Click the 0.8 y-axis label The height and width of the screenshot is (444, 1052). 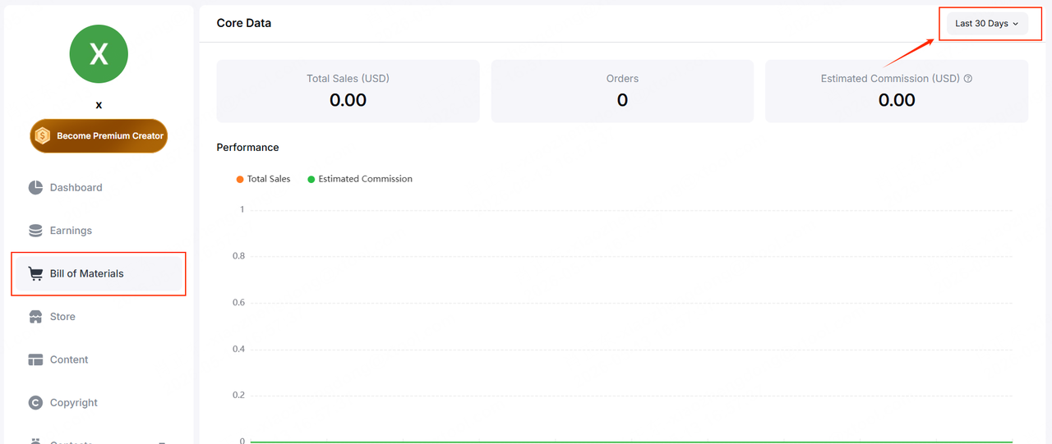(x=238, y=256)
